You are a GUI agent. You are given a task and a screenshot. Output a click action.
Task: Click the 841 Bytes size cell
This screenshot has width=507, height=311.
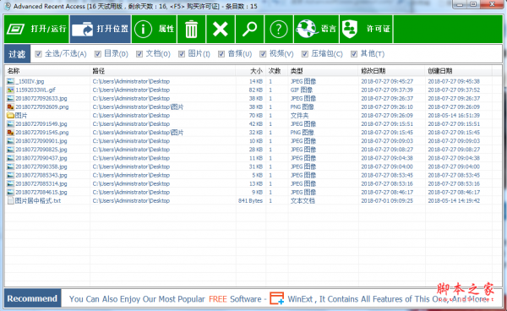pyautogui.click(x=250, y=201)
